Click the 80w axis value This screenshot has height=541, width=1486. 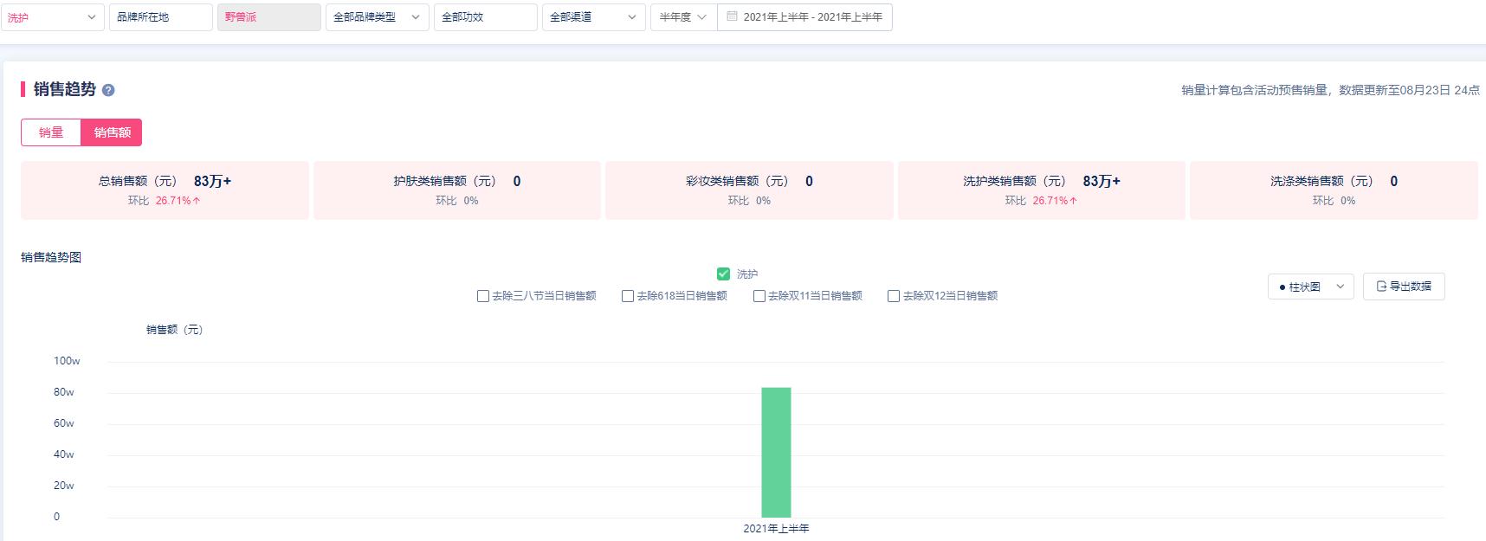pos(64,392)
